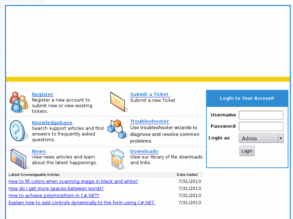Click the Login button
Image resolution: width=293 pixels, height=219 pixels.
click(x=247, y=151)
